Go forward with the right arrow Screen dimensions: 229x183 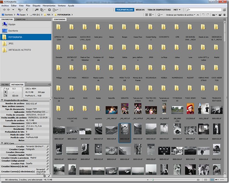coord(9,10)
